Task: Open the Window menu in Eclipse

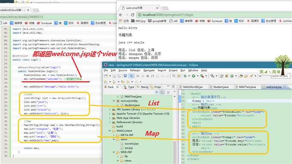Action: 193,70
